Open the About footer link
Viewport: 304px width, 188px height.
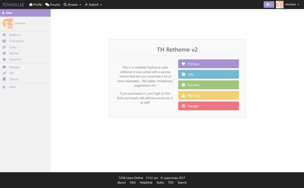[122, 183]
